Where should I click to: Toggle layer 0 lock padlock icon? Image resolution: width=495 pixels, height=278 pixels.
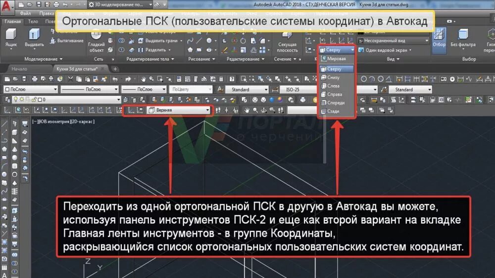pos(34,99)
